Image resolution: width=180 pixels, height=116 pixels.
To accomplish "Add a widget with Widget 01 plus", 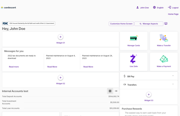I will (x=60, y=37).
